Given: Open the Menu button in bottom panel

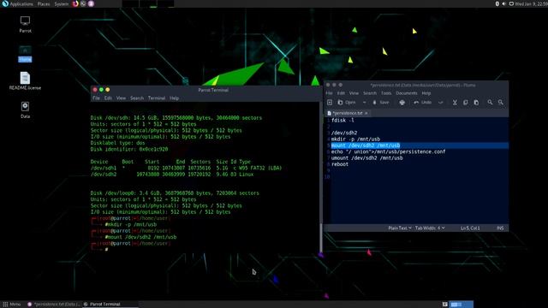Looking at the screenshot, I should click(x=11, y=305).
